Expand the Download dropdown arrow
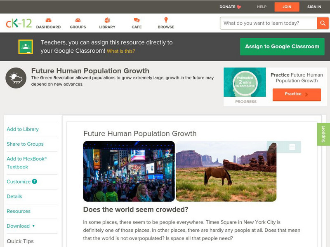 click(x=33, y=226)
